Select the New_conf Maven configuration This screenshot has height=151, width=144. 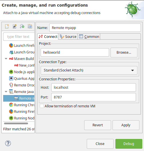[x=24, y=65]
